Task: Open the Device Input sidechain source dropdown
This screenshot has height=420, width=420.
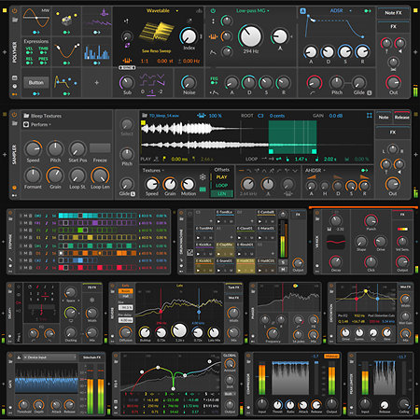Action: (x=49, y=357)
